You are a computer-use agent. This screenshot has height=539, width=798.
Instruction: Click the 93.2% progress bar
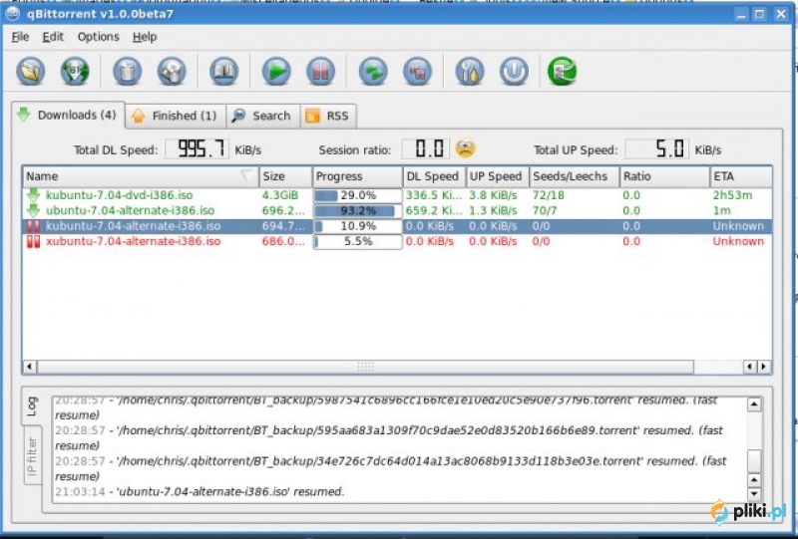coord(357,210)
